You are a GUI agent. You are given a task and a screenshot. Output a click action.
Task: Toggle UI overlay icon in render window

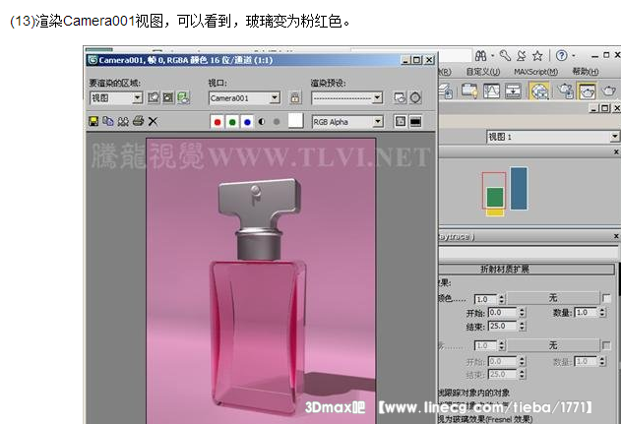pos(400,122)
